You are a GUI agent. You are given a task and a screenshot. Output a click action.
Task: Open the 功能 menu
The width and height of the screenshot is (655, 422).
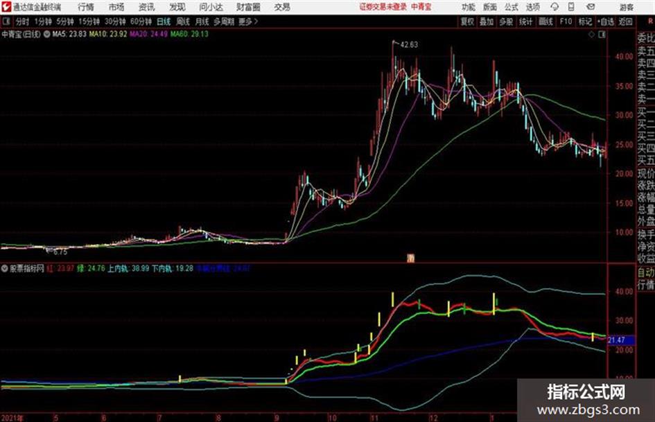(469, 7)
